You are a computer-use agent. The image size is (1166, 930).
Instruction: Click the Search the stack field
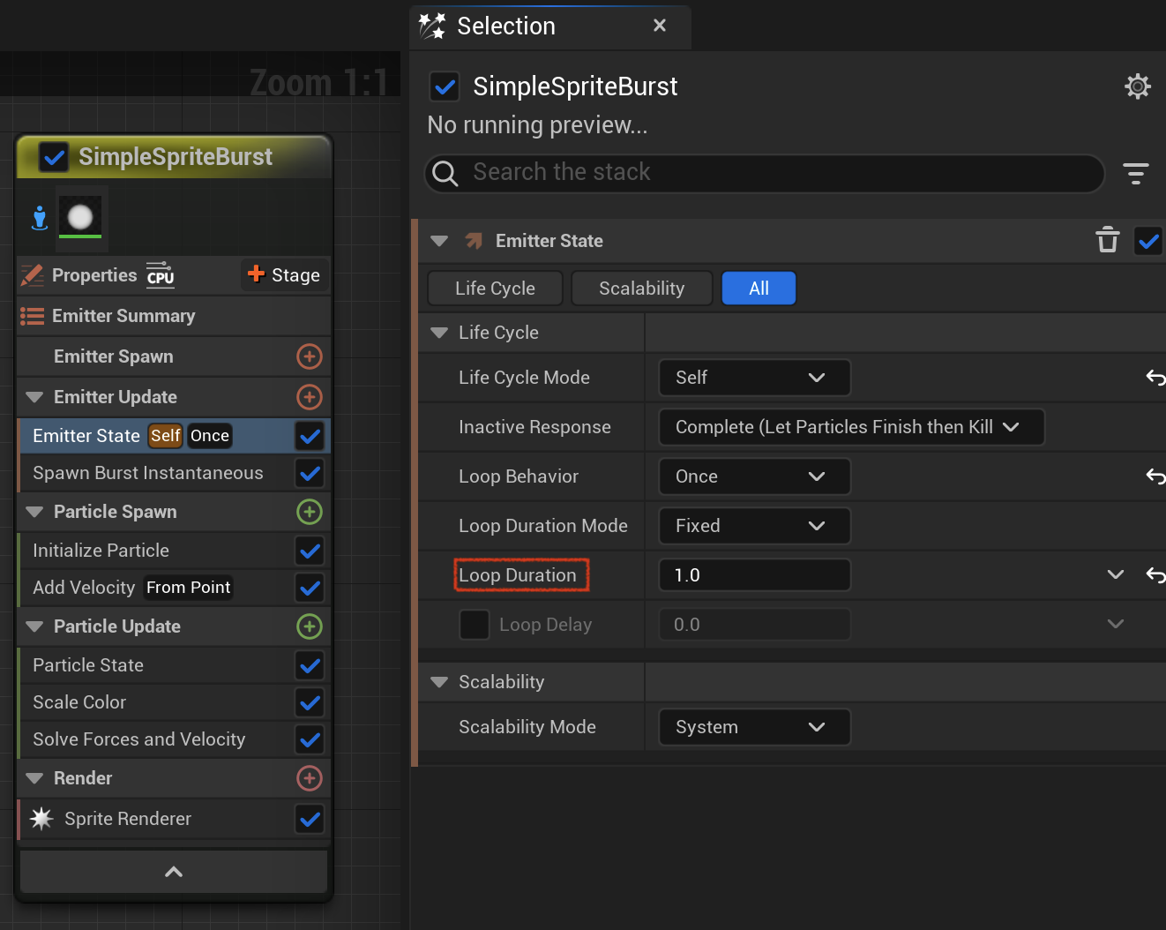[x=765, y=173]
